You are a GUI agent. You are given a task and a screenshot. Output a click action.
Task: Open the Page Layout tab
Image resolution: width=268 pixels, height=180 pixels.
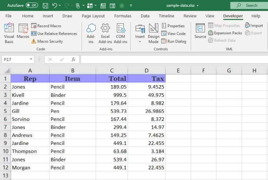93,16
